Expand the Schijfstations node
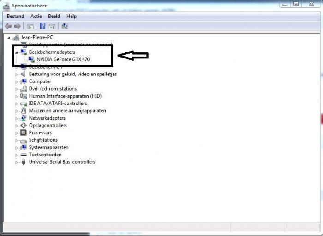323x236 pixels. [17, 140]
